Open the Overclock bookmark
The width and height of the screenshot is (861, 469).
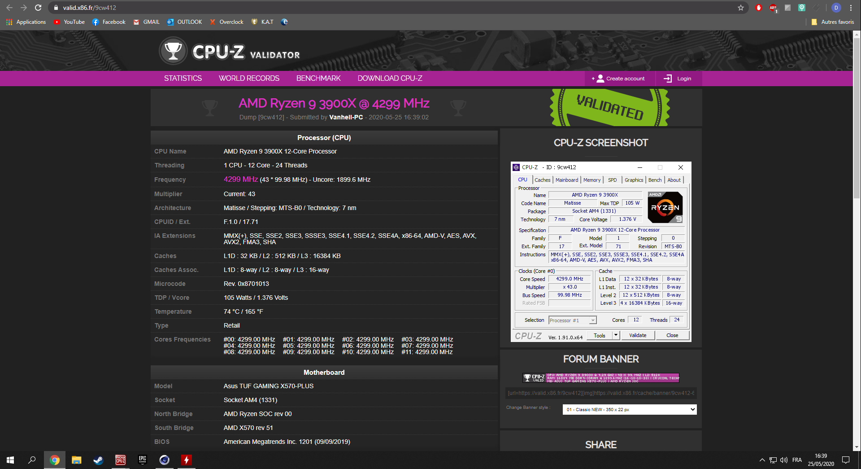(226, 22)
